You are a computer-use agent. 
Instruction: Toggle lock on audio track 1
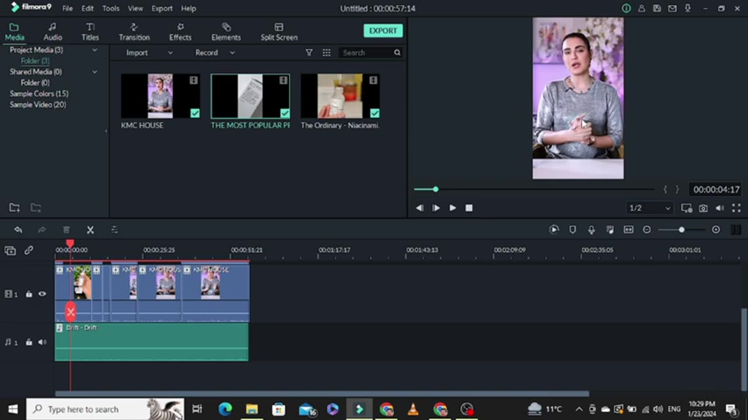coord(29,342)
